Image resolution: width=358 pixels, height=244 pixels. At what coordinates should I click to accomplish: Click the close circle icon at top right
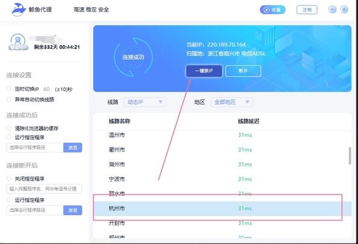pyautogui.click(x=344, y=10)
